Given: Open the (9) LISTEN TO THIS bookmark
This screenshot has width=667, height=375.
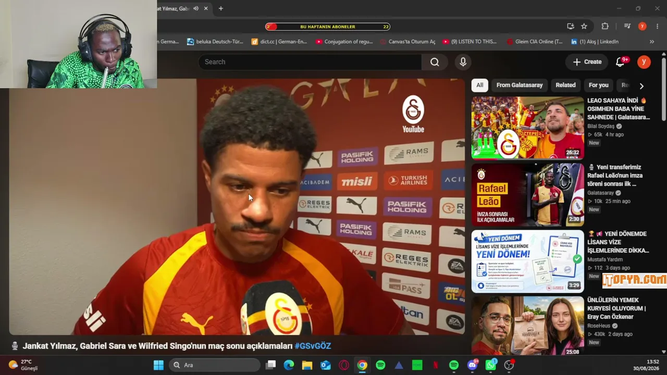Looking at the screenshot, I should point(470,42).
